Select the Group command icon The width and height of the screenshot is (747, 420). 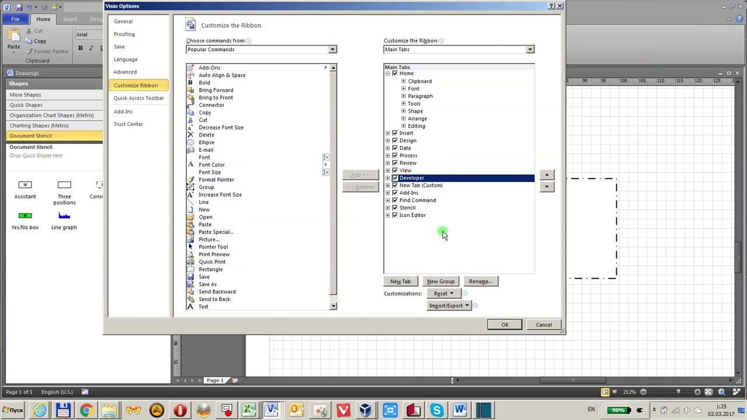click(190, 187)
